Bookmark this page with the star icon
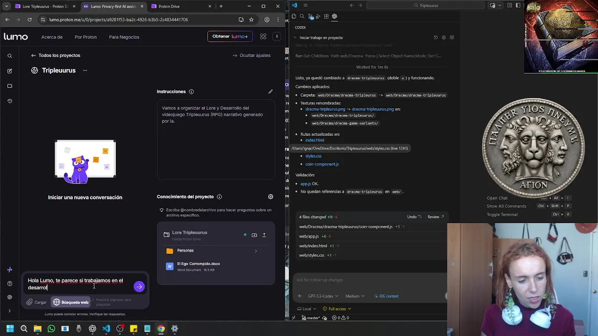This screenshot has height=336, width=598. click(x=251, y=20)
